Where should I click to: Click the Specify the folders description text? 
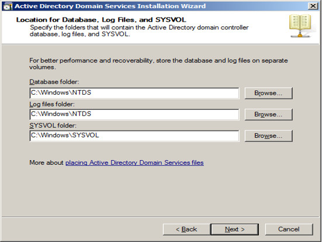tap(139, 30)
